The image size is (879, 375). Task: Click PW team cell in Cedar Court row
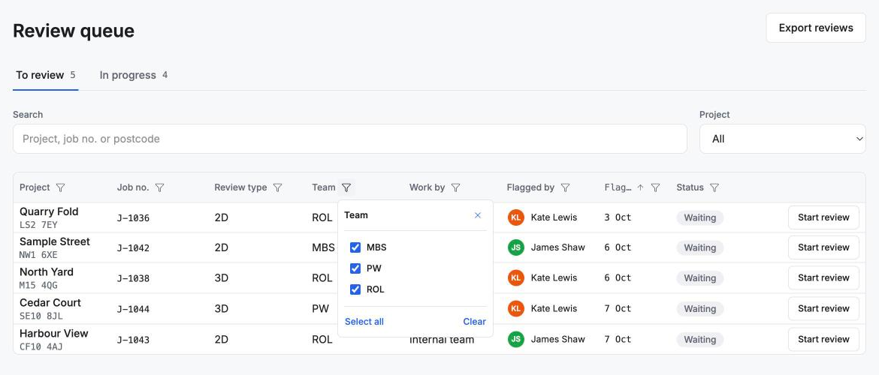click(x=321, y=308)
